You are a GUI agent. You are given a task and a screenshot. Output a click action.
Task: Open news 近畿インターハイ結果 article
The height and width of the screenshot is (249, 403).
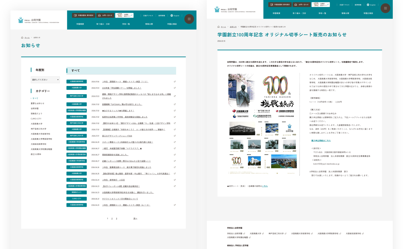pos(126,161)
